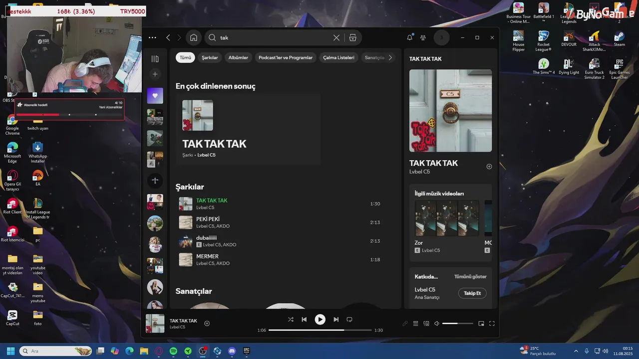Open Discord from the taskbar
639x359 pixels.
pyautogui.click(x=232, y=351)
